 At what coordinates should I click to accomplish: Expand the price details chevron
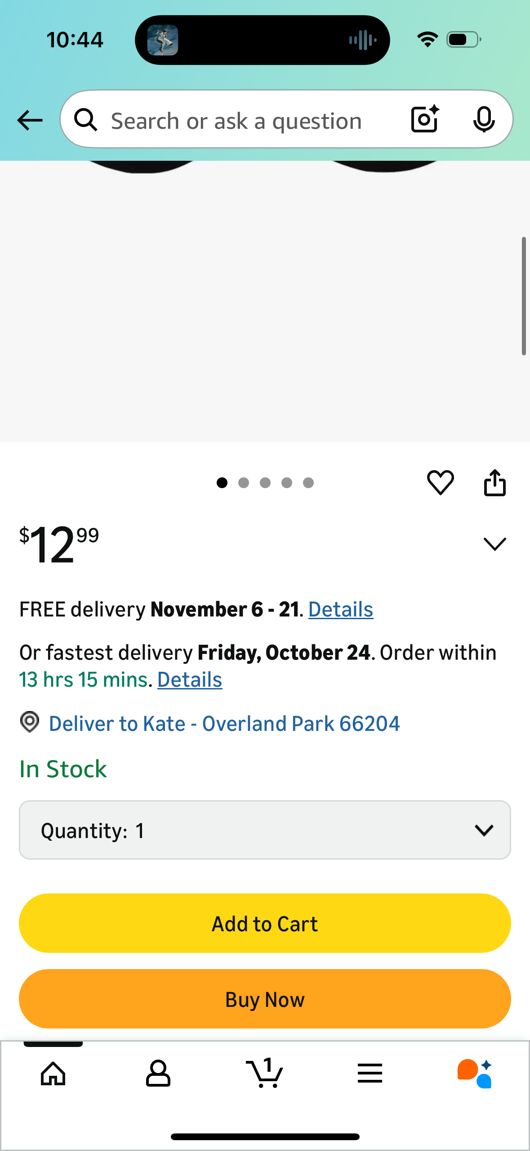[494, 544]
